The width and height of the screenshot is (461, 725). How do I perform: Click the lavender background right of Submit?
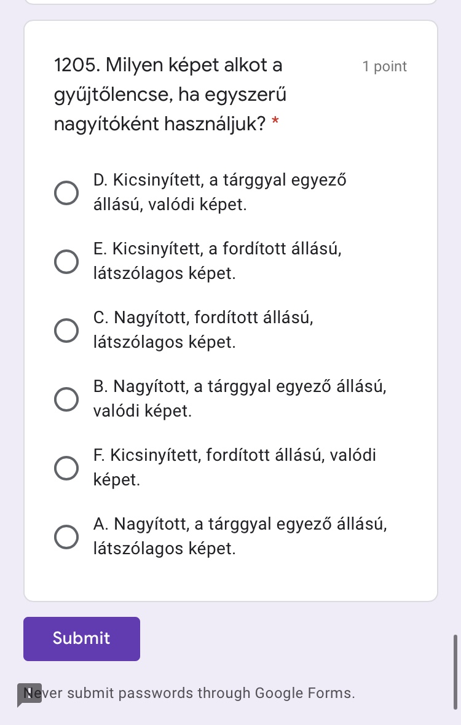coord(295,639)
